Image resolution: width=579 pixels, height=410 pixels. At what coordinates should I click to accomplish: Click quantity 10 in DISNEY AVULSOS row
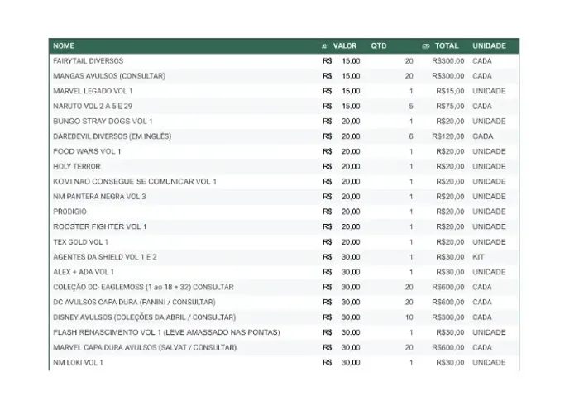pyautogui.click(x=409, y=317)
